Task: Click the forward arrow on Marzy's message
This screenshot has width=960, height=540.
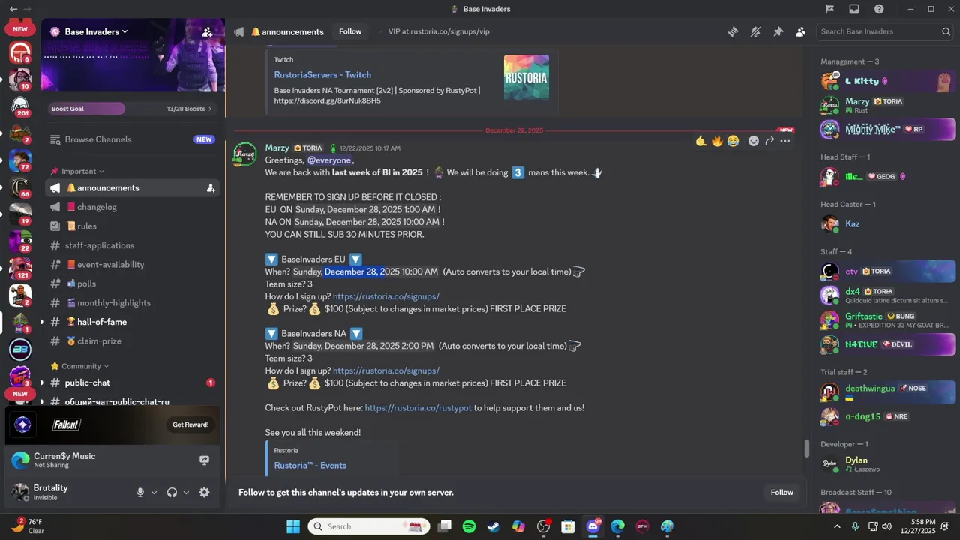Action: [x=769, y=141]
